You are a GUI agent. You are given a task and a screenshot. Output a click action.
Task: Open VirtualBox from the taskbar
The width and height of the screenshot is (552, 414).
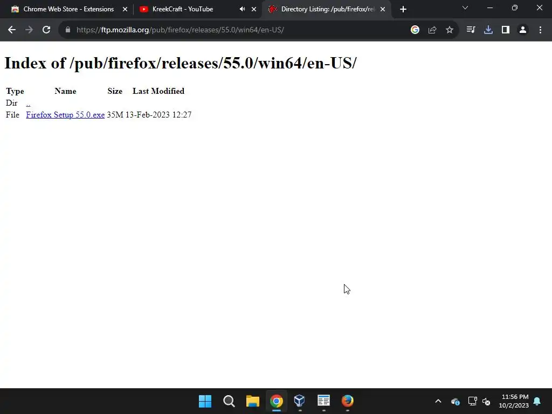coord(300,401)
